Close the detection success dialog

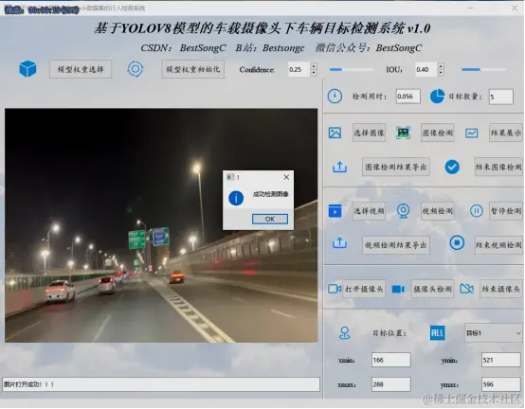[x=286, y=177]
